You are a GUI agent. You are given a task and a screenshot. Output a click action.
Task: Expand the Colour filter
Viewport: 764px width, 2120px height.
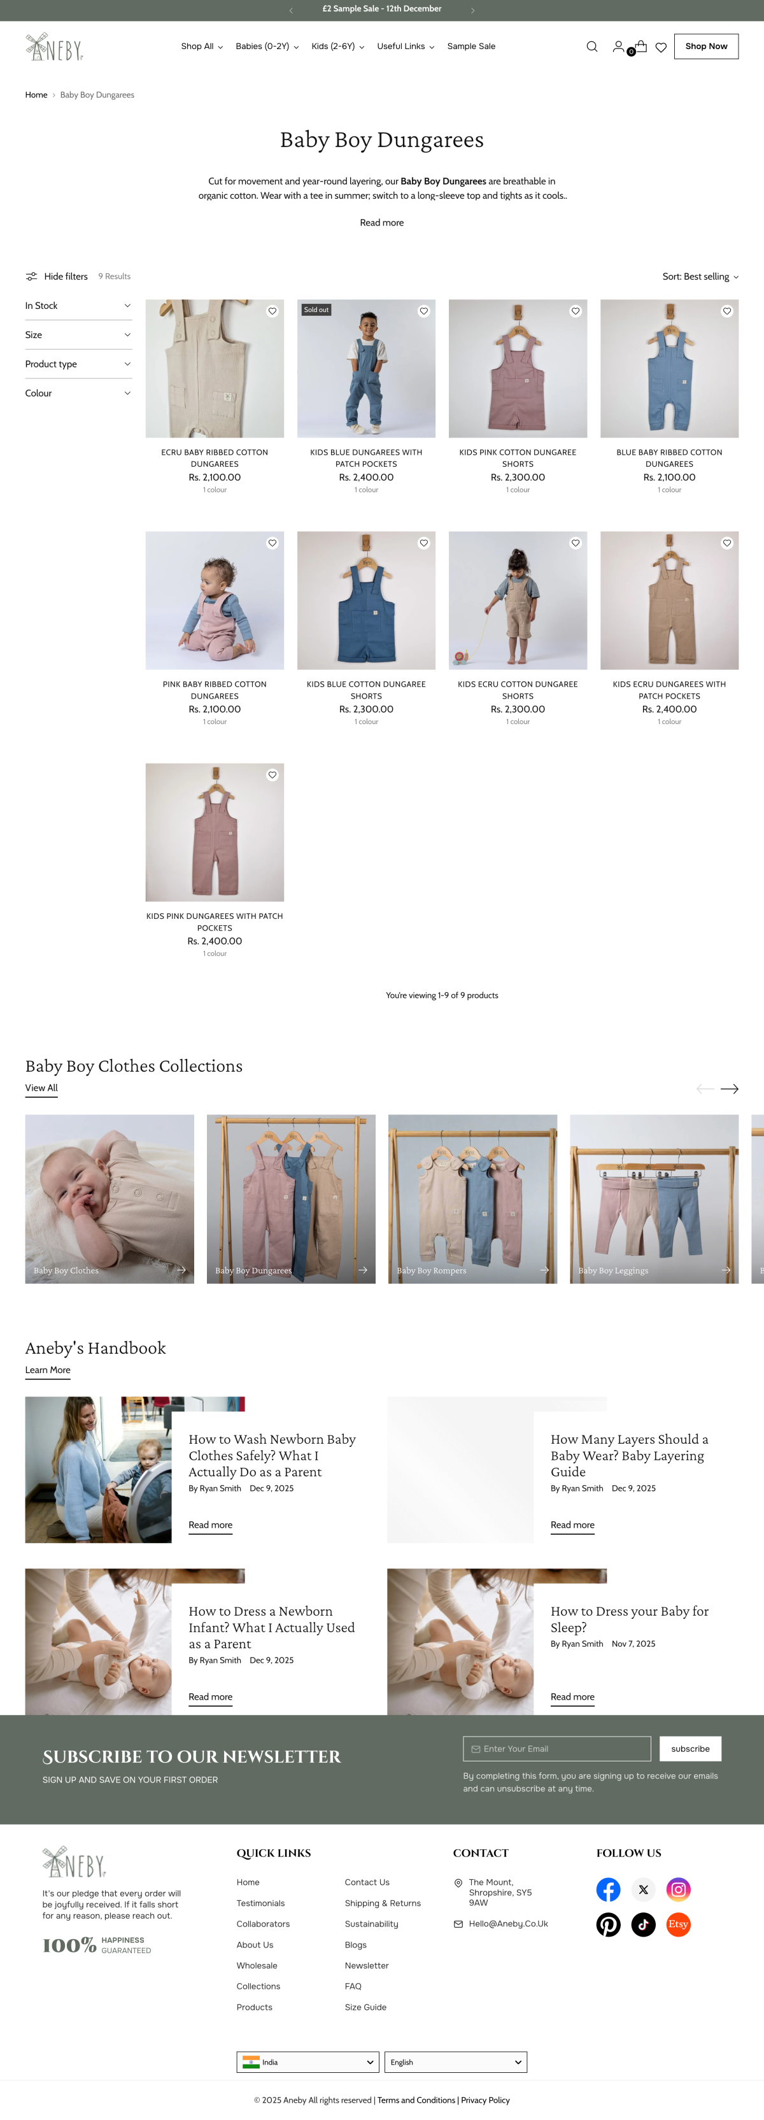click(x=78, y=394)
